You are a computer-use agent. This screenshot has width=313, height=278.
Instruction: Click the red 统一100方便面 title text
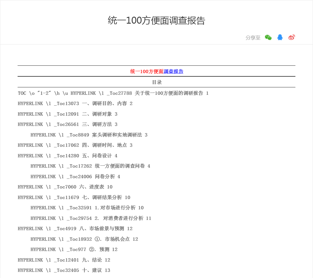[147, 71]
